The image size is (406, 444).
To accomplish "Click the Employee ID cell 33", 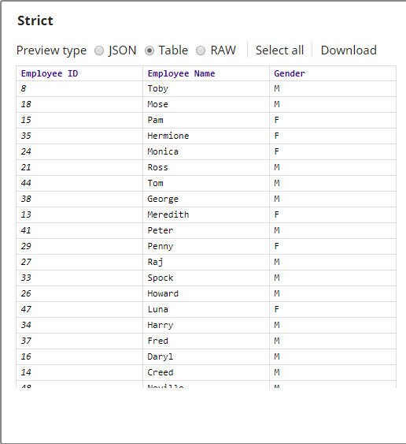I will (79, 278).
